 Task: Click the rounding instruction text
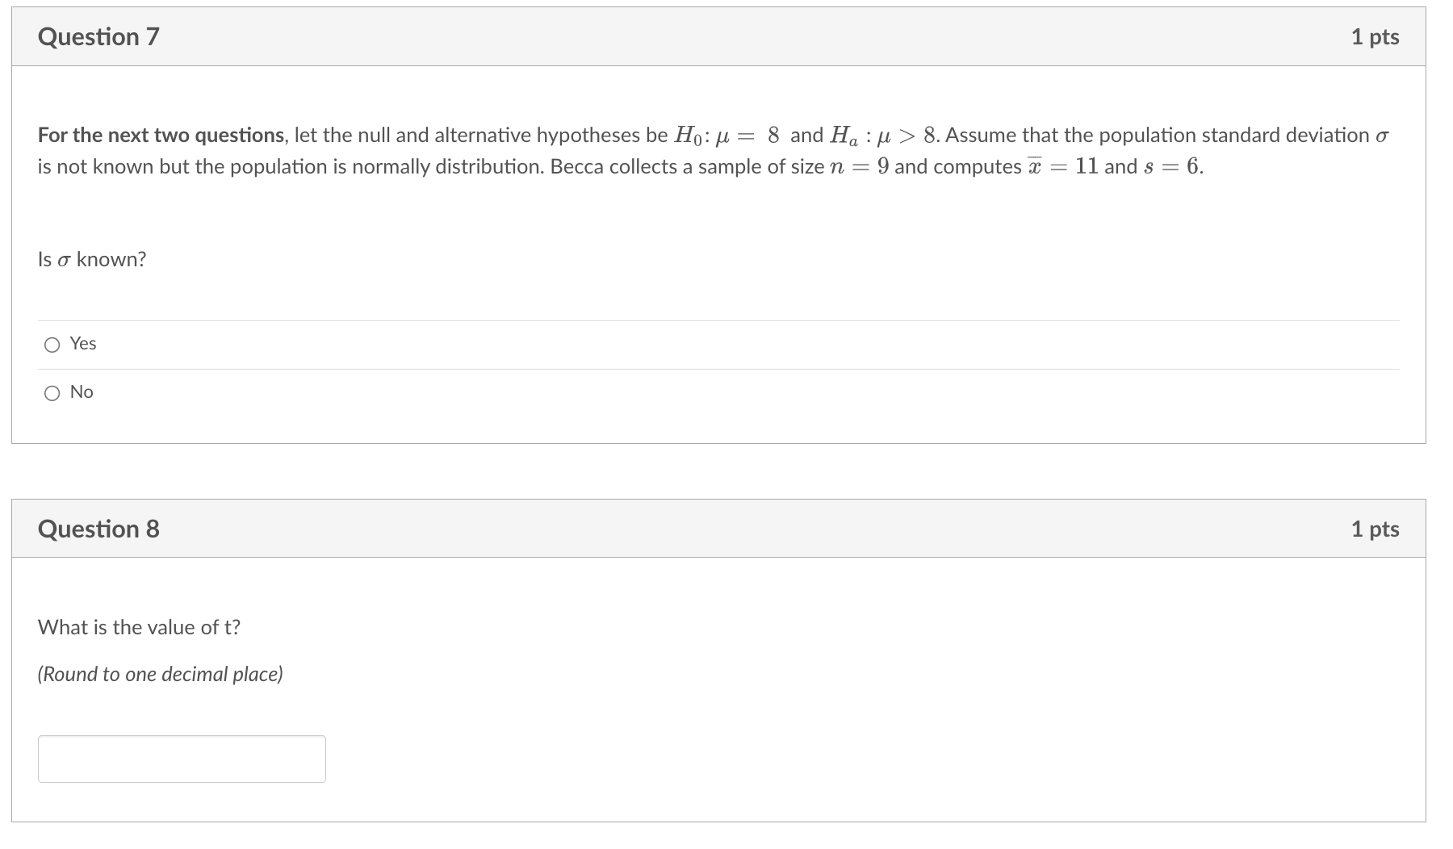pyautogui.click(x=160, y=674)
